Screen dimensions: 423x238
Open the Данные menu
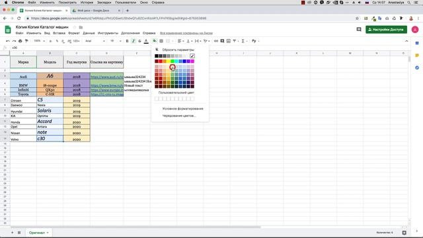pos(89,33)
